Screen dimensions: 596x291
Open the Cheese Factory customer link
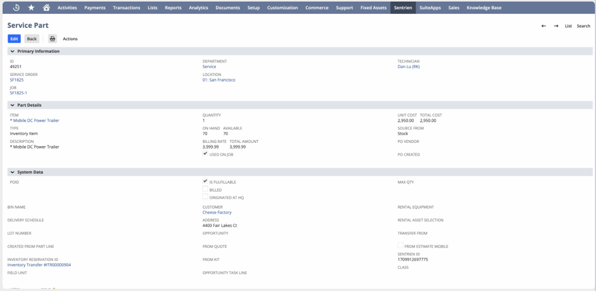pyautogui.click(x=217, y=213)
